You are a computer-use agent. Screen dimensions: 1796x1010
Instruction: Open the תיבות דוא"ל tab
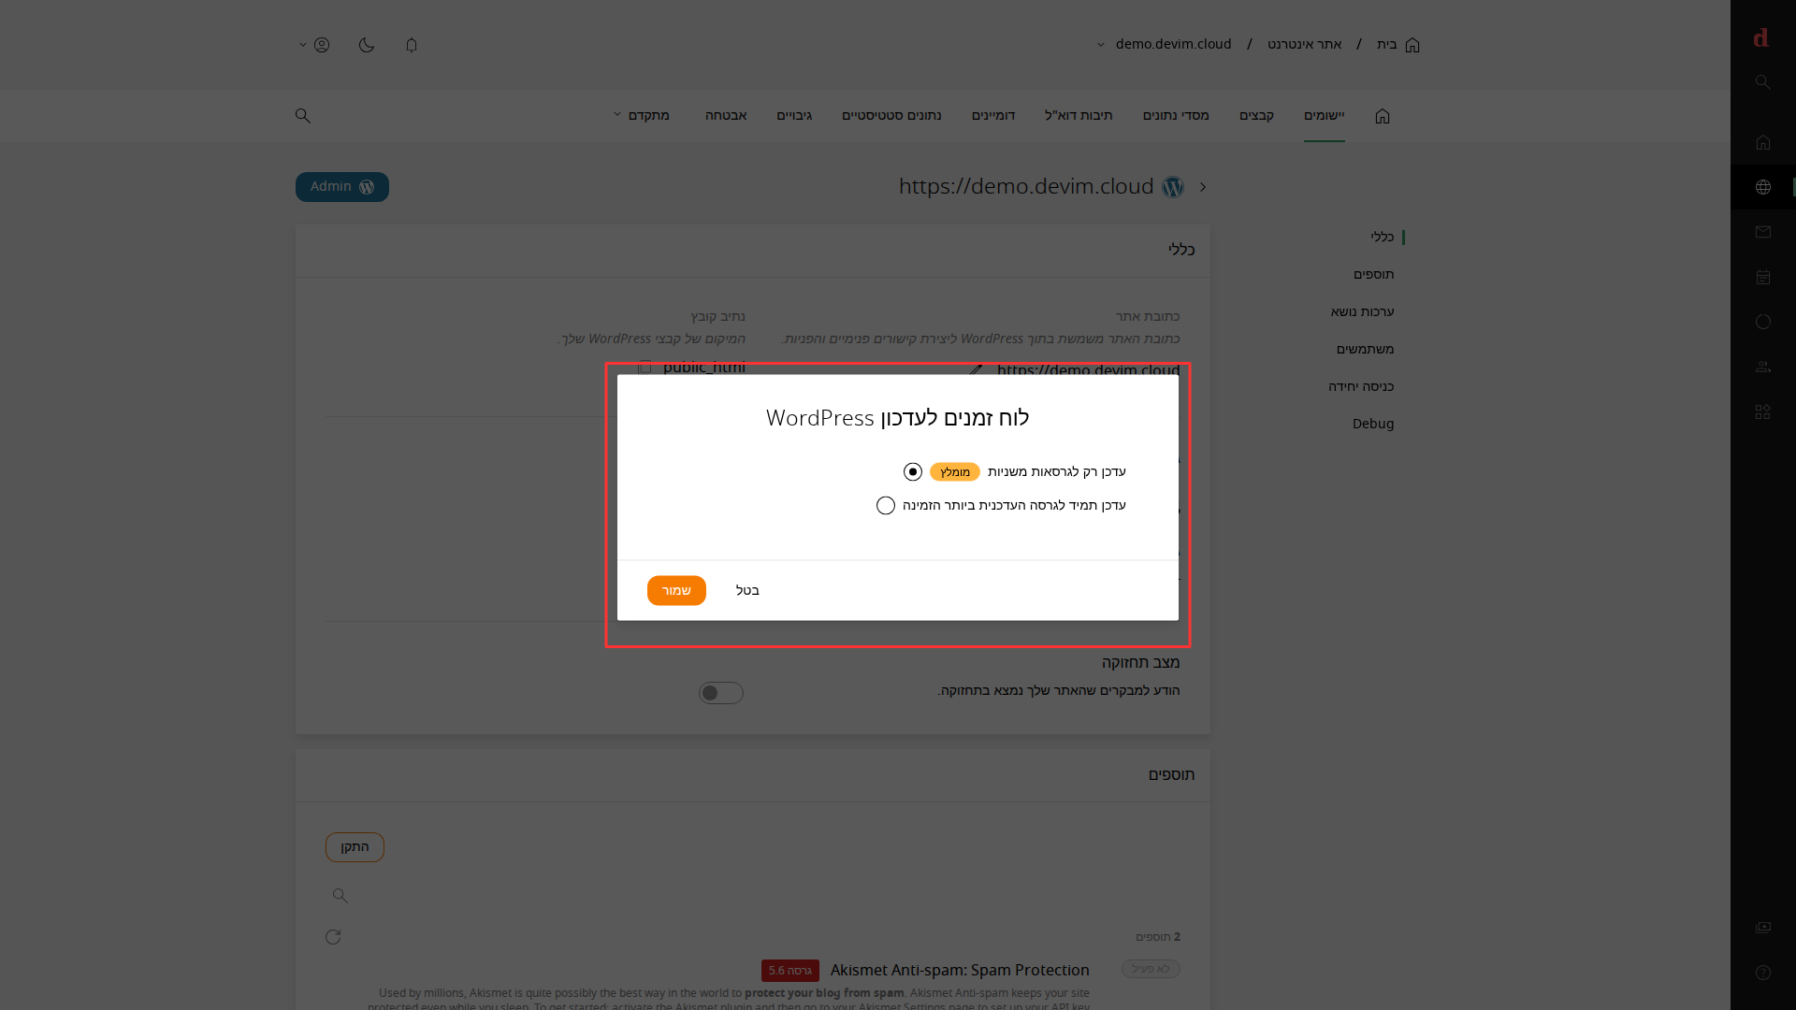pos(1079,116)
